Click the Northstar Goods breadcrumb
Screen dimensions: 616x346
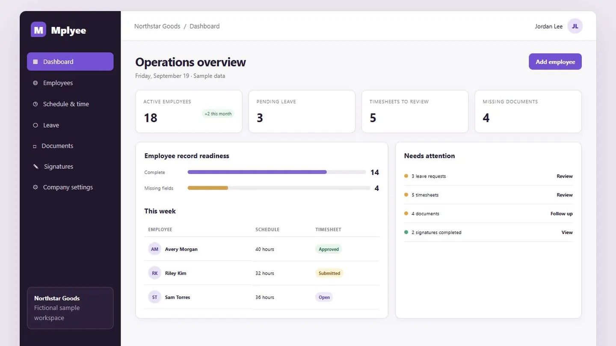[157, 26]
